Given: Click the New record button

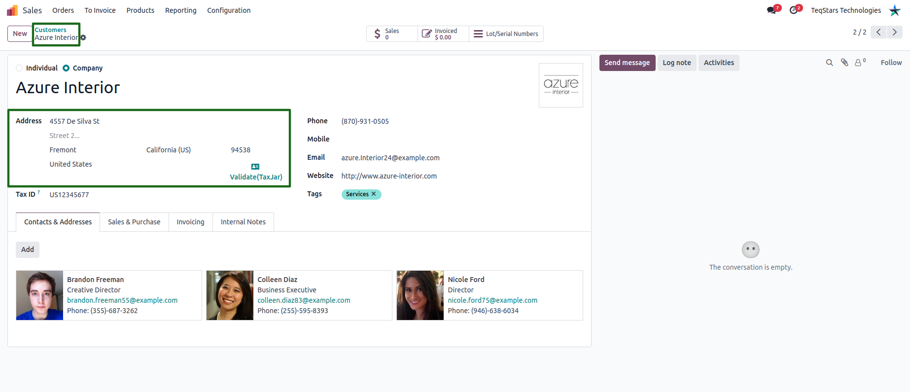Looking at the screenshot, I should [20, 34].
